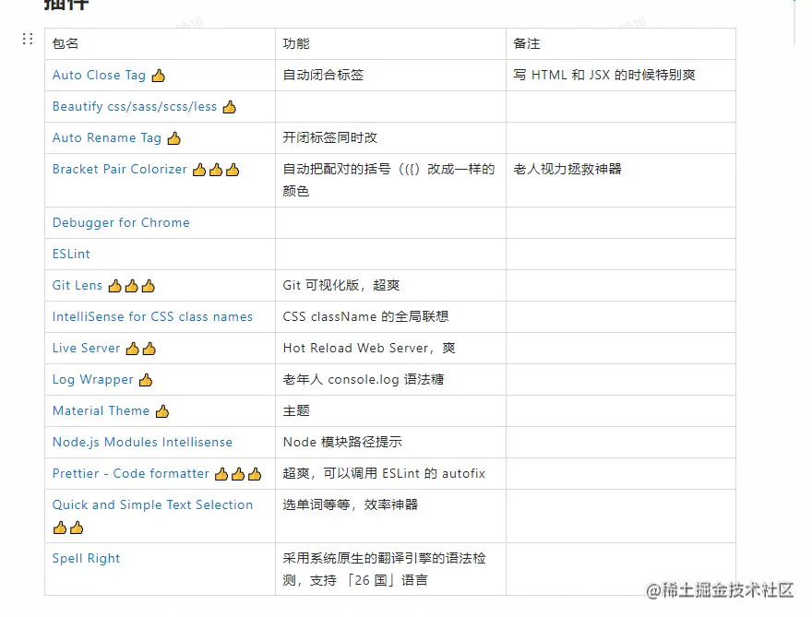Select the 主题 cell
This screenshot has width=812, height=617.
click(x=390, y=410)
